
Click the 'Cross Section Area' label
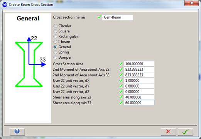[68, 64]
